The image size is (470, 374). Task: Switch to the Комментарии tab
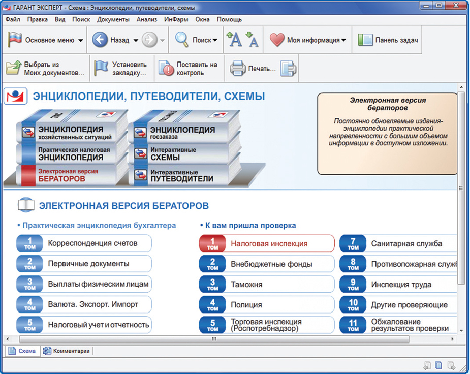67,351
